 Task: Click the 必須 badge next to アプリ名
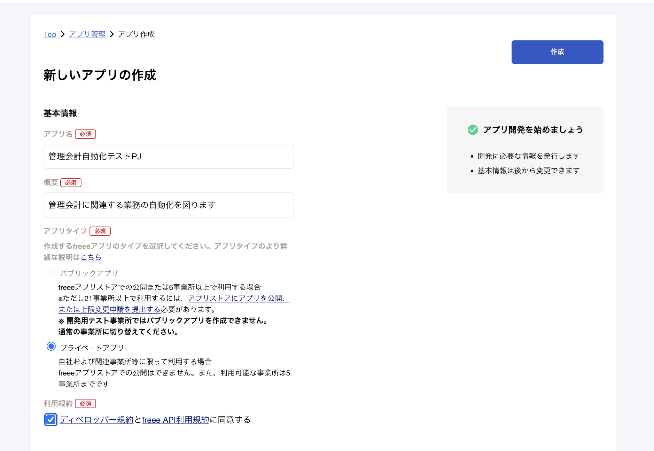pos(85,134)
